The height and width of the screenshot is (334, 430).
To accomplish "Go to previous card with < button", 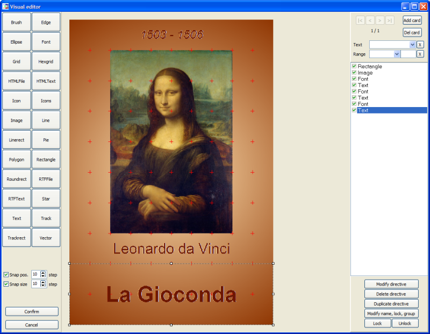I will (370, 20).
